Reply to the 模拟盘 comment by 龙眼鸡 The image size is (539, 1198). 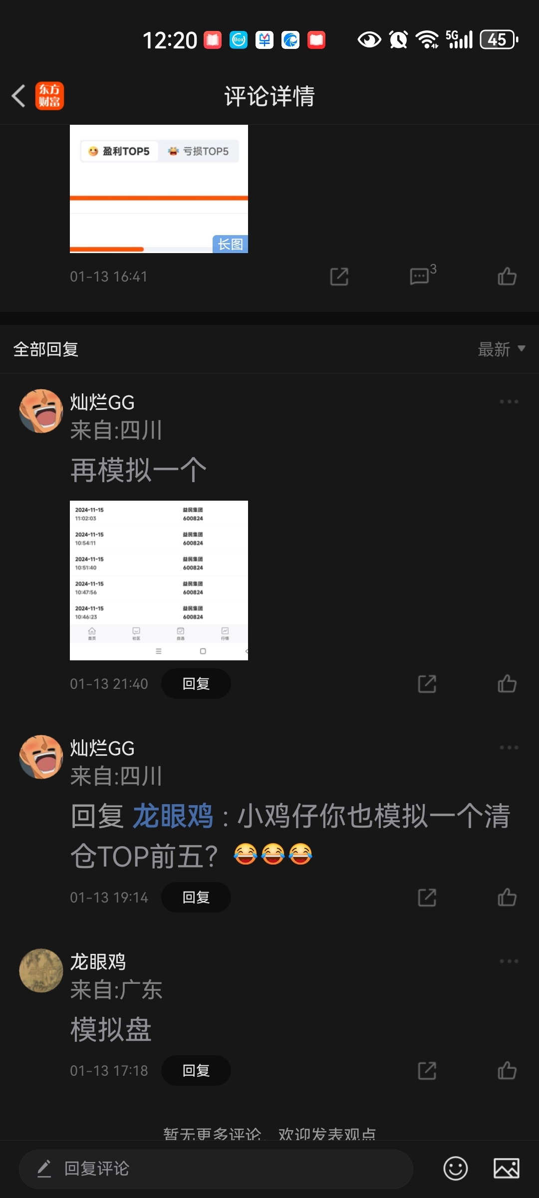[x=196, y=1071]
